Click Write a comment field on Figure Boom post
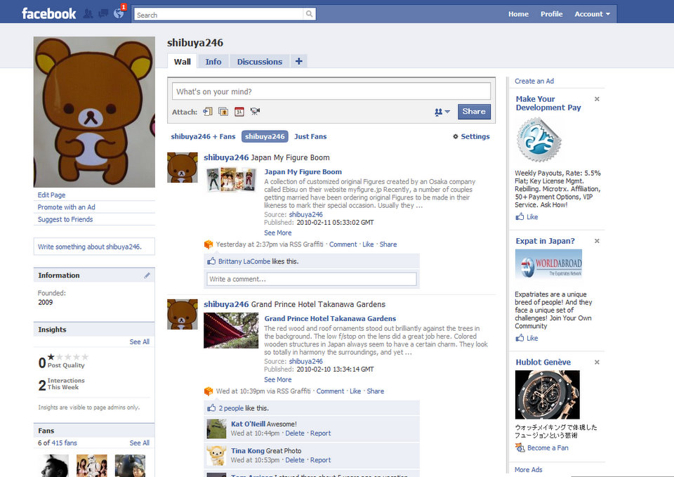Image resolution: width=674 pixels, height=477 pixels. [311, 279]
